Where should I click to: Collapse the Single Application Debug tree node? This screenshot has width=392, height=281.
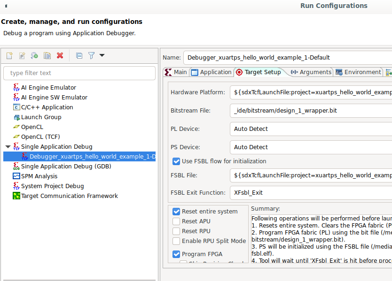(x=8, y=147)
